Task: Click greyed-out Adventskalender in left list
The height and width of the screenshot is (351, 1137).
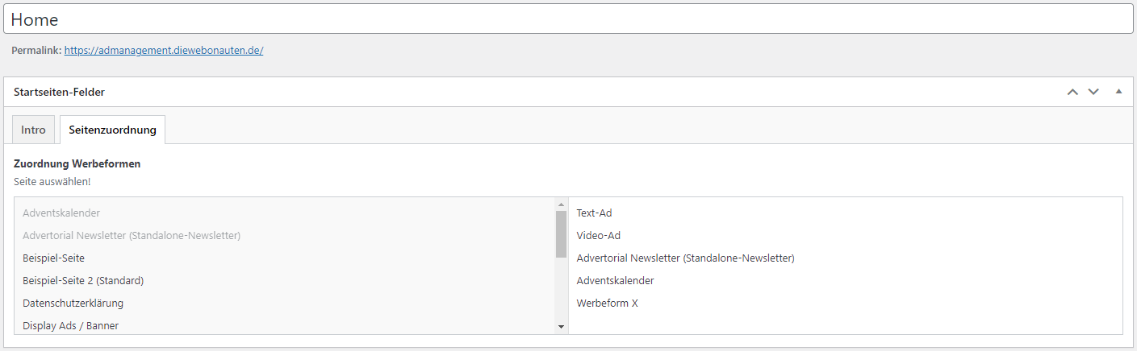Action: click(61, 213)
